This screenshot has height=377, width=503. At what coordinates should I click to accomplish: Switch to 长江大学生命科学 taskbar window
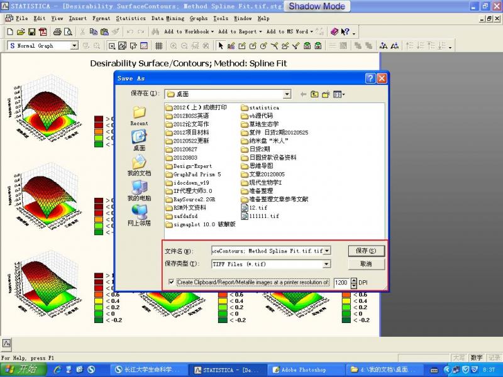tap(150, 370)
